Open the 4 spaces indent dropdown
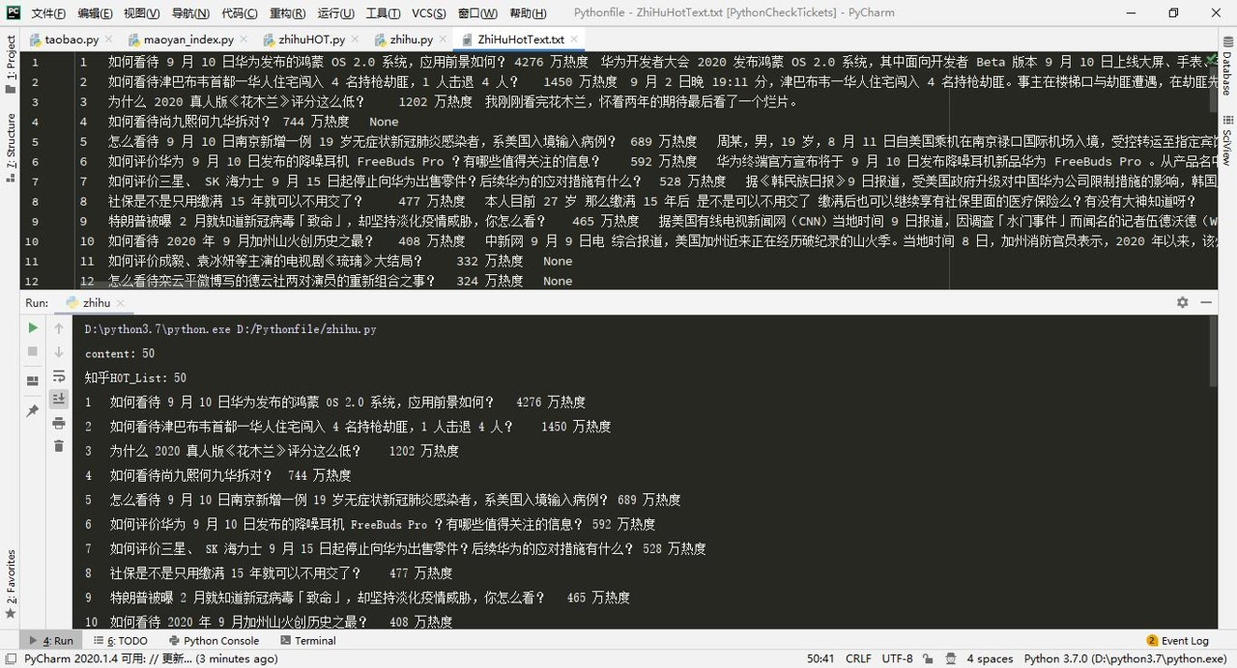 click(x=990, y=658)
